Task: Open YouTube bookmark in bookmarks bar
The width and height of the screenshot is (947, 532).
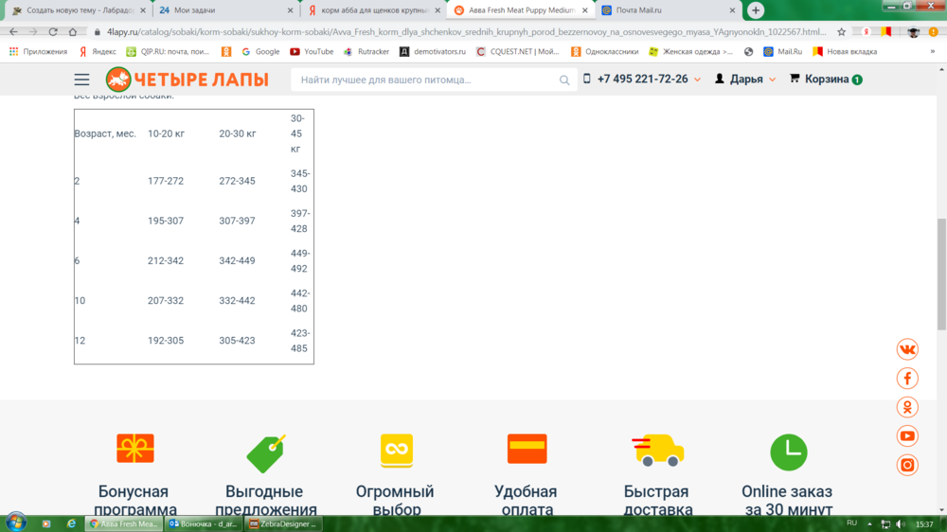Action: [312, 51]
